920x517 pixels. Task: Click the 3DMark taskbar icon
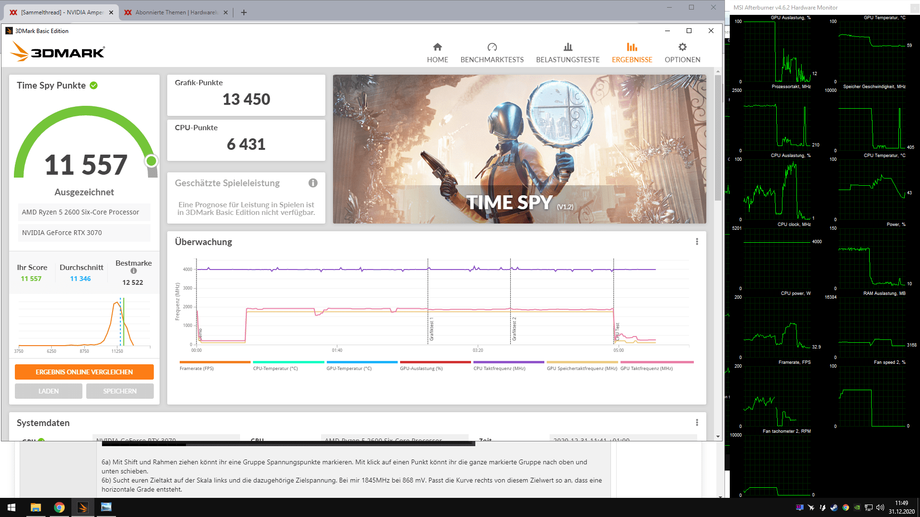pos(82,507)
